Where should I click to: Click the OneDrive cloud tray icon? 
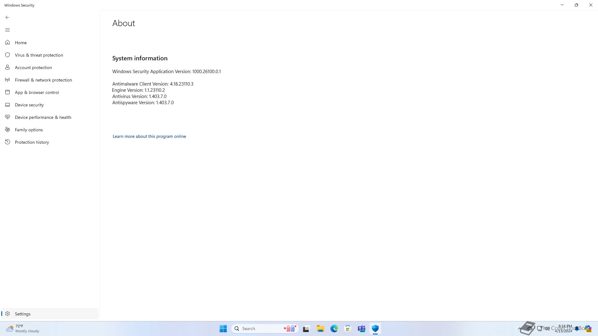(x=529, y=329)
